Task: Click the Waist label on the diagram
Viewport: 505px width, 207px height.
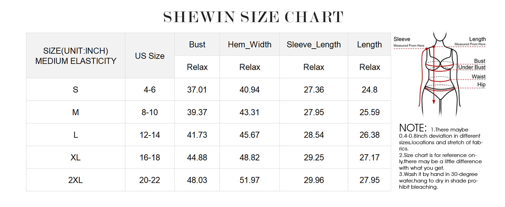Action: click(478, 77)
